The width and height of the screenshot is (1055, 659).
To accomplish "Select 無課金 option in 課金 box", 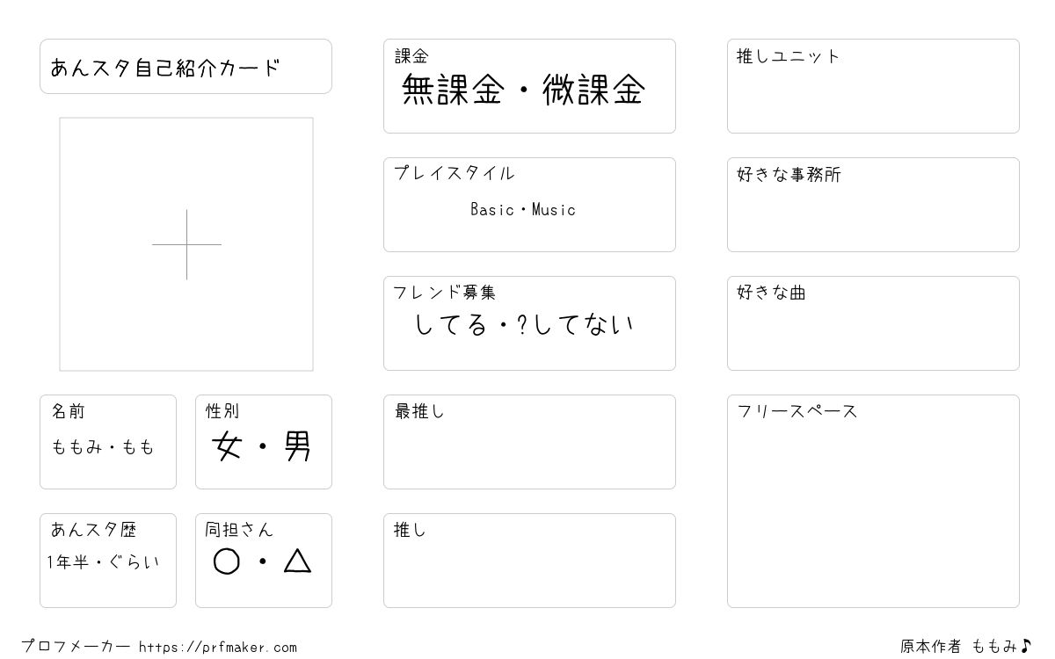I will click(452, 90).
